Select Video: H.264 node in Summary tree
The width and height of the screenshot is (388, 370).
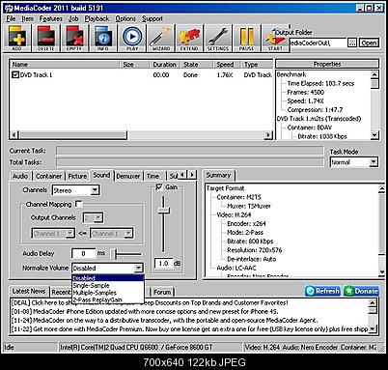coord(234,214)
